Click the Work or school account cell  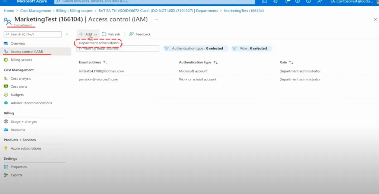click(x=198, y=79)
